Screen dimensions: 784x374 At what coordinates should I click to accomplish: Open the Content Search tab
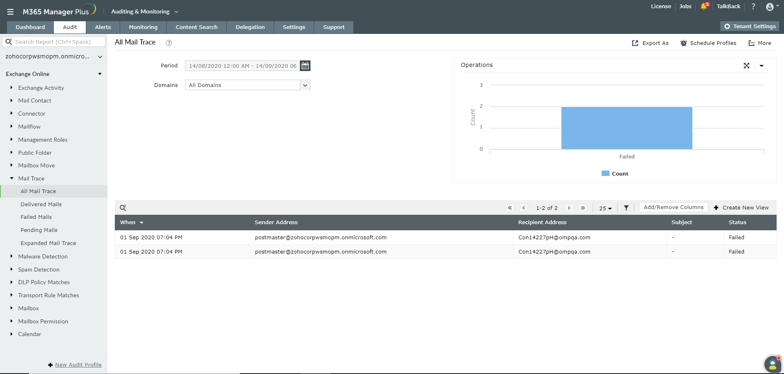coord(197,27)
